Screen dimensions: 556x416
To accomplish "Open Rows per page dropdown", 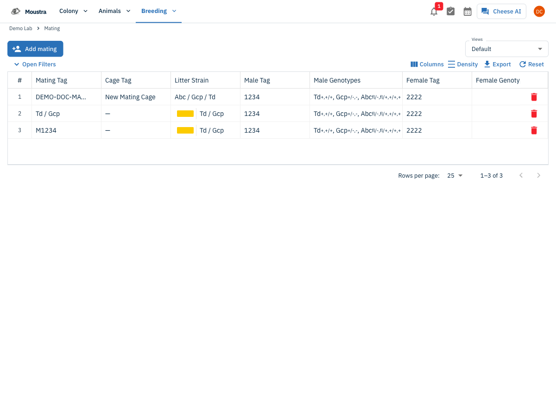I will pos(455,176).
